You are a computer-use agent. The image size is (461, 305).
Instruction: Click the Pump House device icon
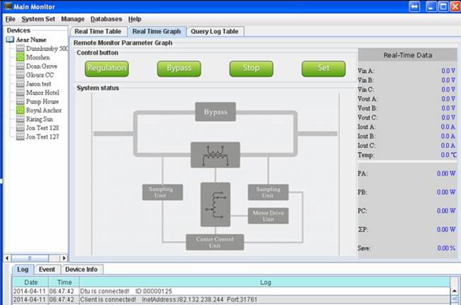tap(21, 101)
